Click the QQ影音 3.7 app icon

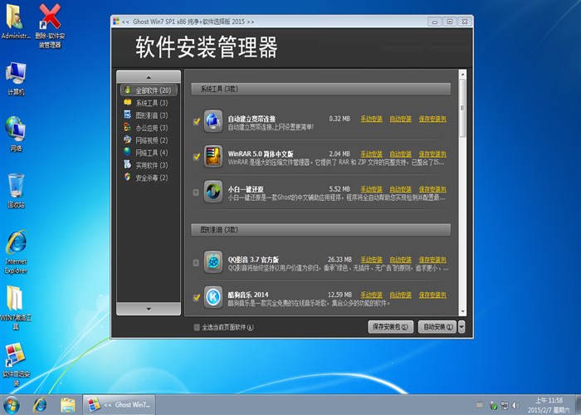[x=213, y=261]
